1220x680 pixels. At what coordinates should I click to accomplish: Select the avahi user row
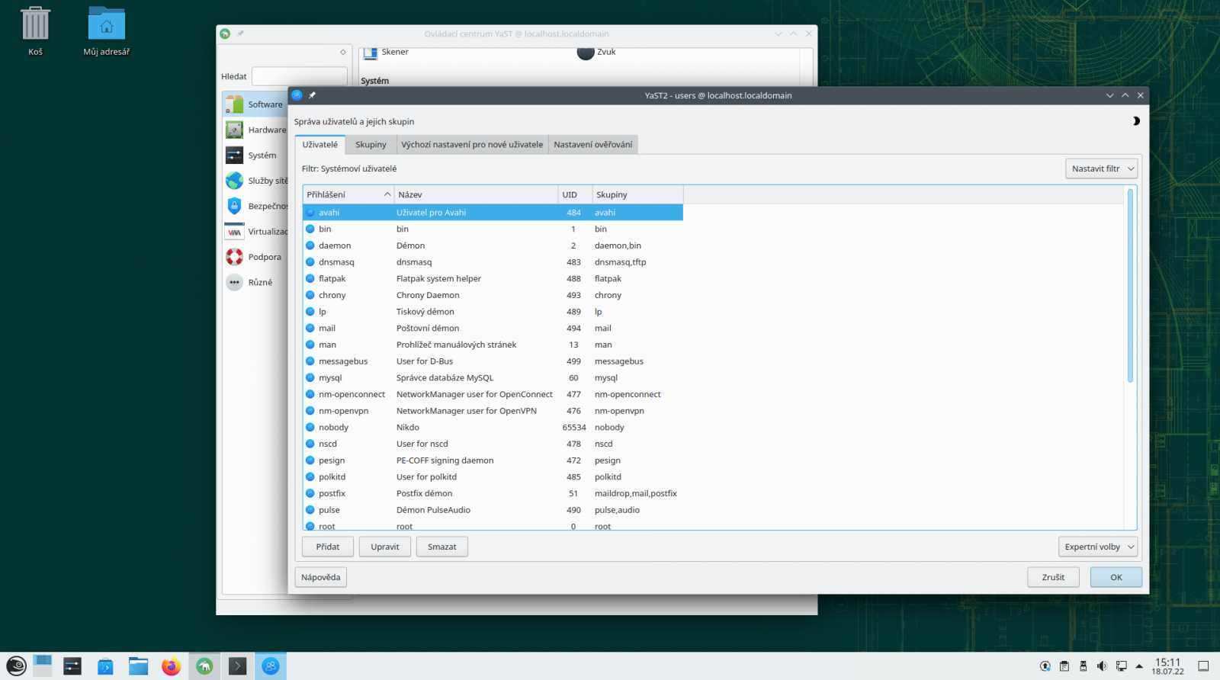493,213
